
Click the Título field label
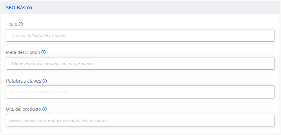[12, 24]
